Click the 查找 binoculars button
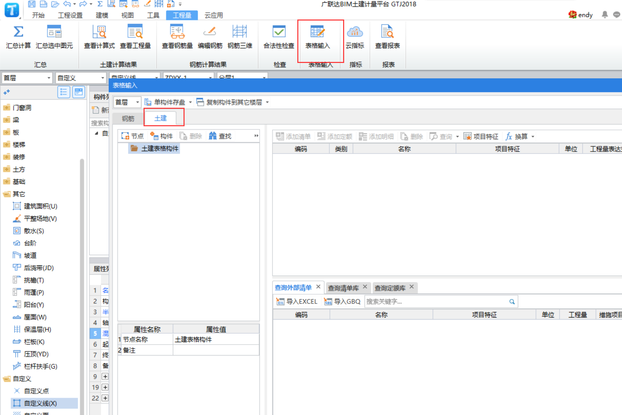Viewport: 622px width, 415px height. pyautogui.click(x=220, y=136)
